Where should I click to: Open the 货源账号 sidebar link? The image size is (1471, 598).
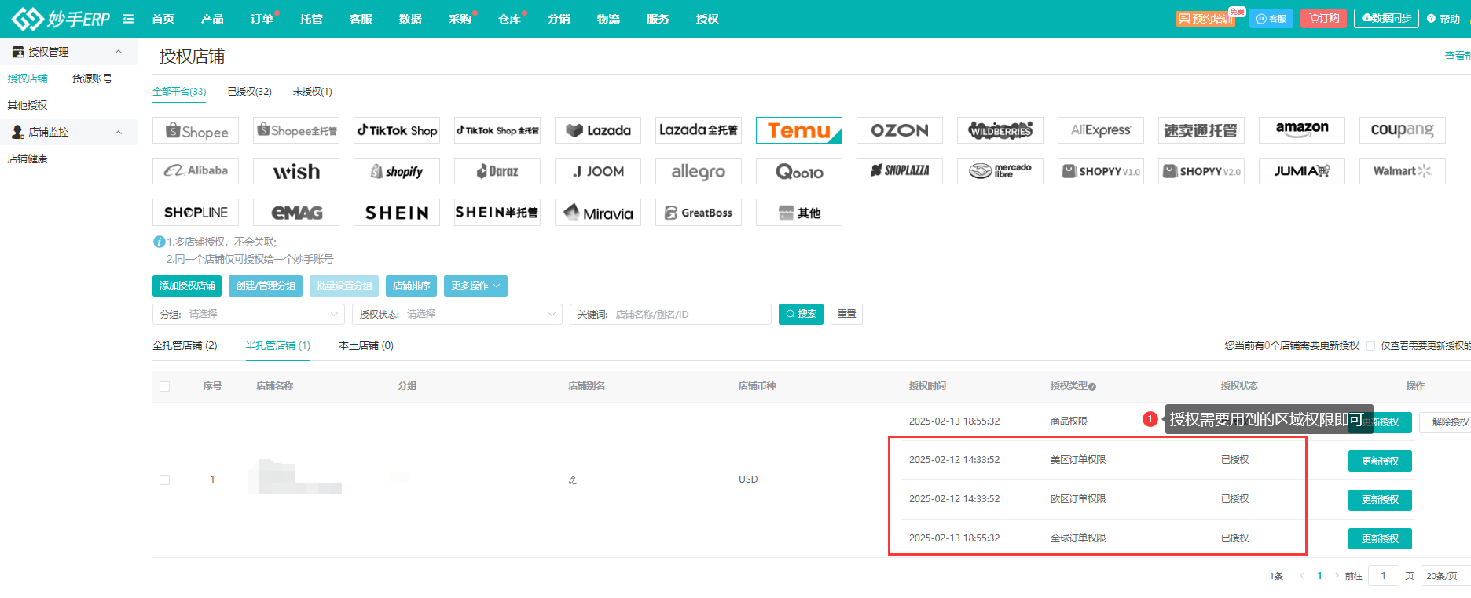(92, 78)
